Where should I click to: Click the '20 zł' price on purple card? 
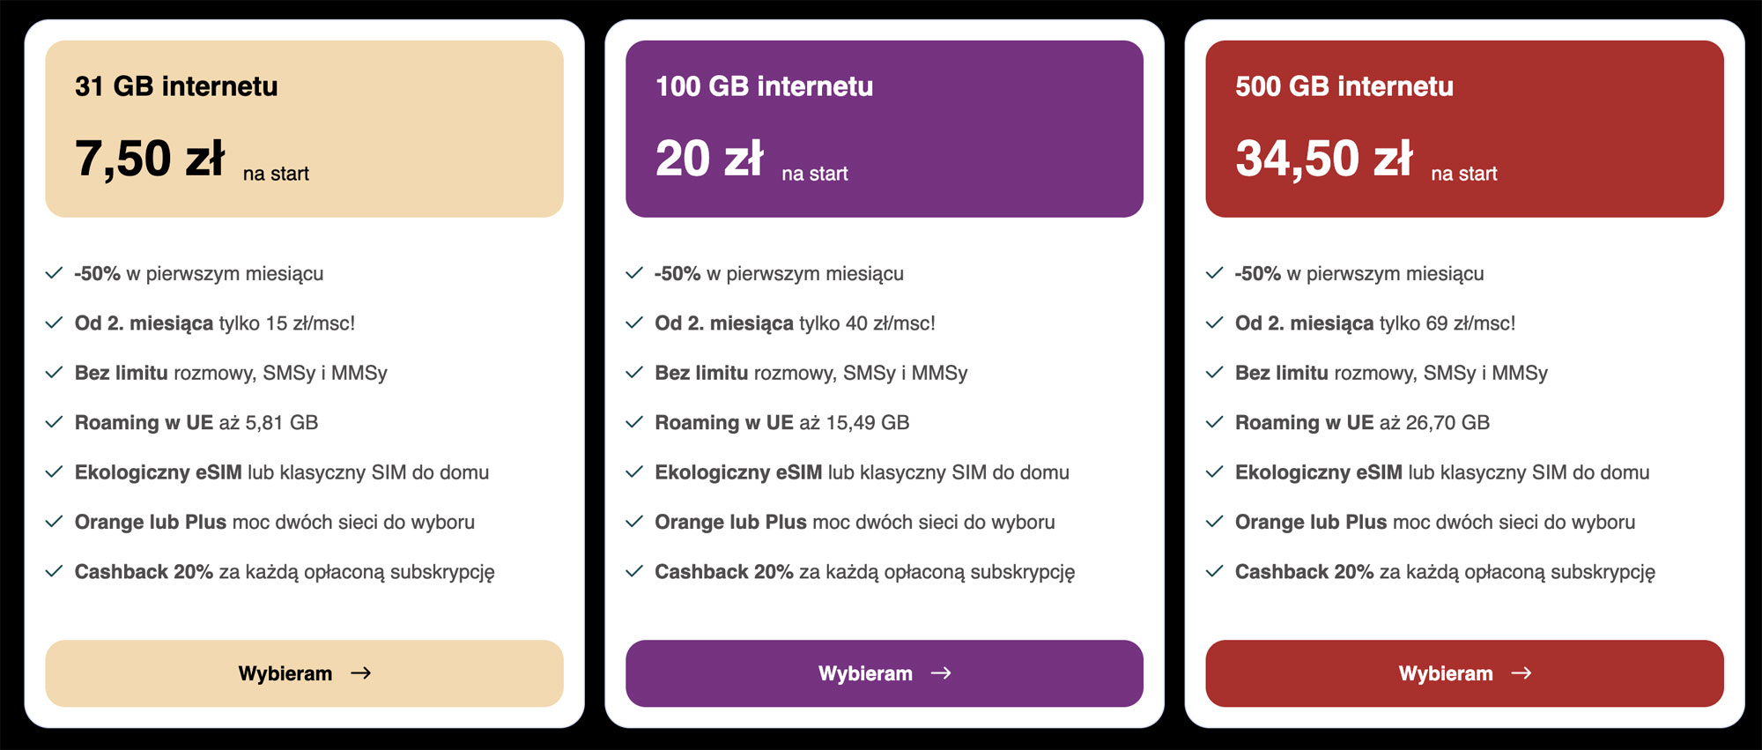(709, 159)
